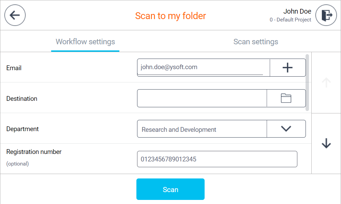Image resolution: width=341 pixels, height=204 pixels.
Task: Click the Destination field label
Action: [x=22, y=99]
